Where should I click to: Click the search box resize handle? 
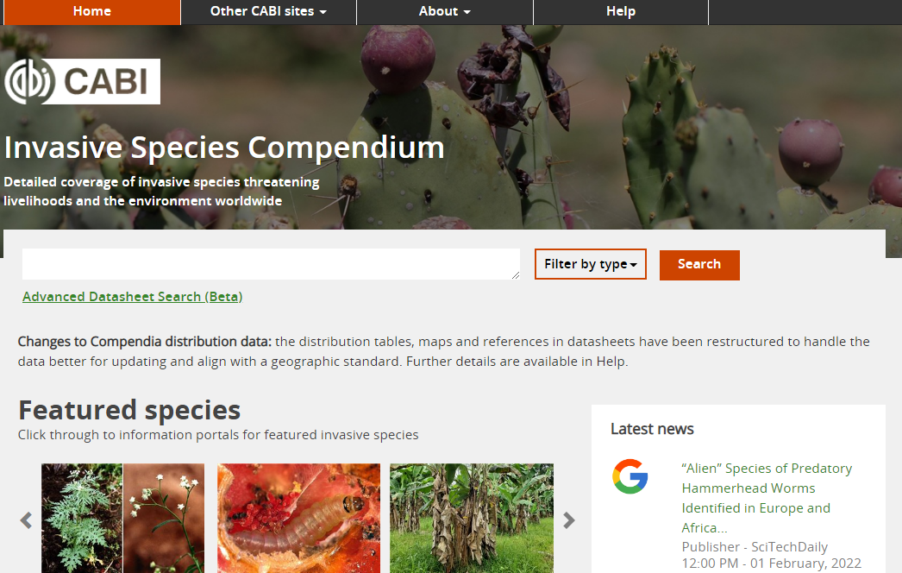[516, 275]
